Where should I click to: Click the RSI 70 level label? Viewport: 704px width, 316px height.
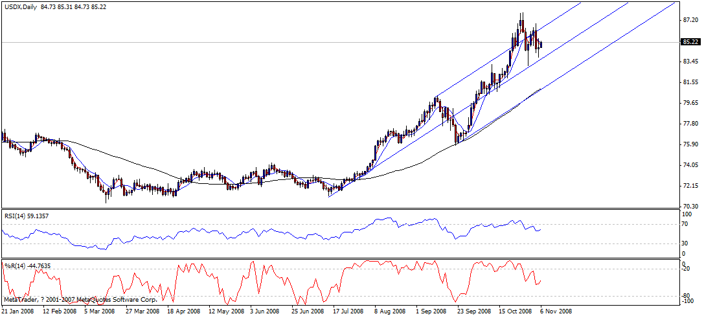click(x=685, y=224)
